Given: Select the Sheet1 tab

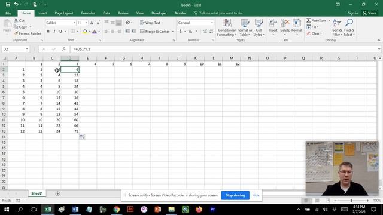Looking at the screenshot, I should (x=37, y=193).
